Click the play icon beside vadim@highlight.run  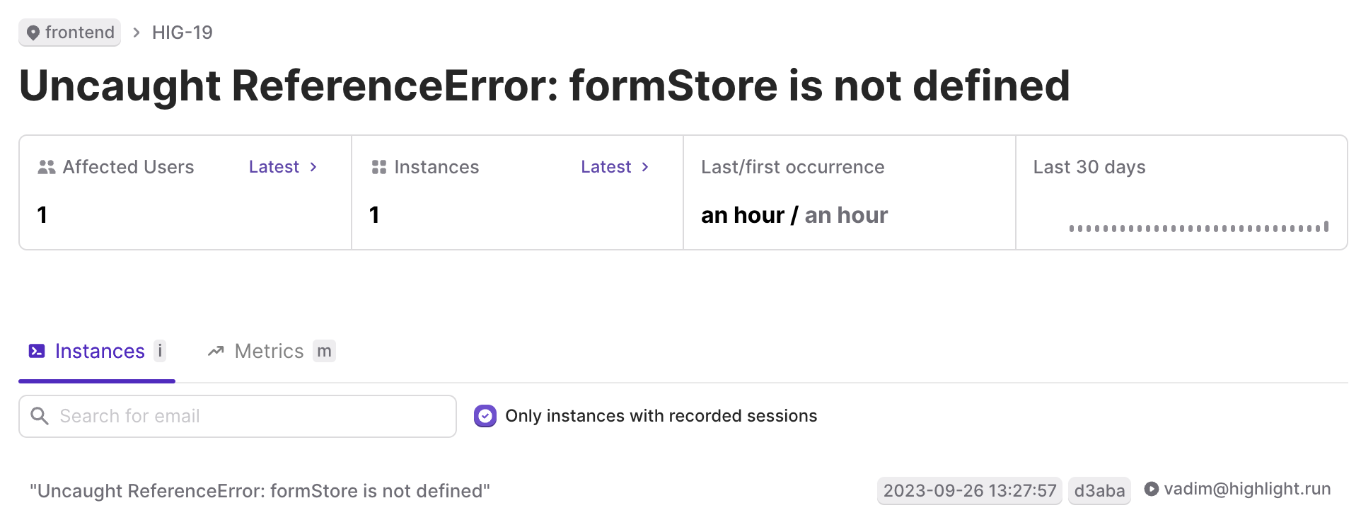1152,489
